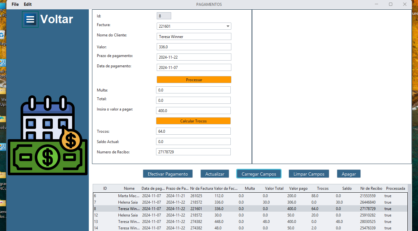Click the table's vertical scrollbar

coord(409,206)
